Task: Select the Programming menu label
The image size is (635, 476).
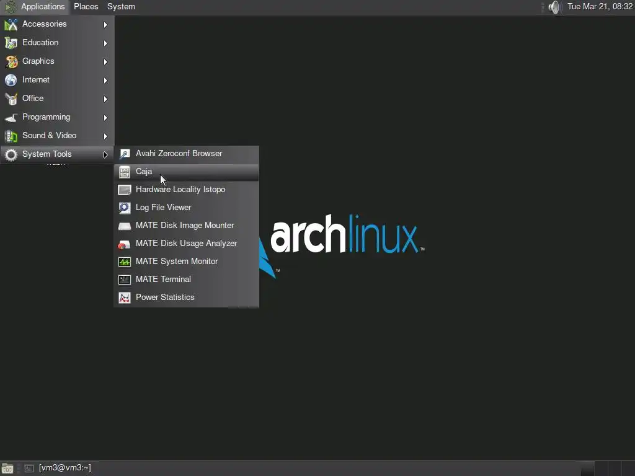Action: [x=46, y=117]
